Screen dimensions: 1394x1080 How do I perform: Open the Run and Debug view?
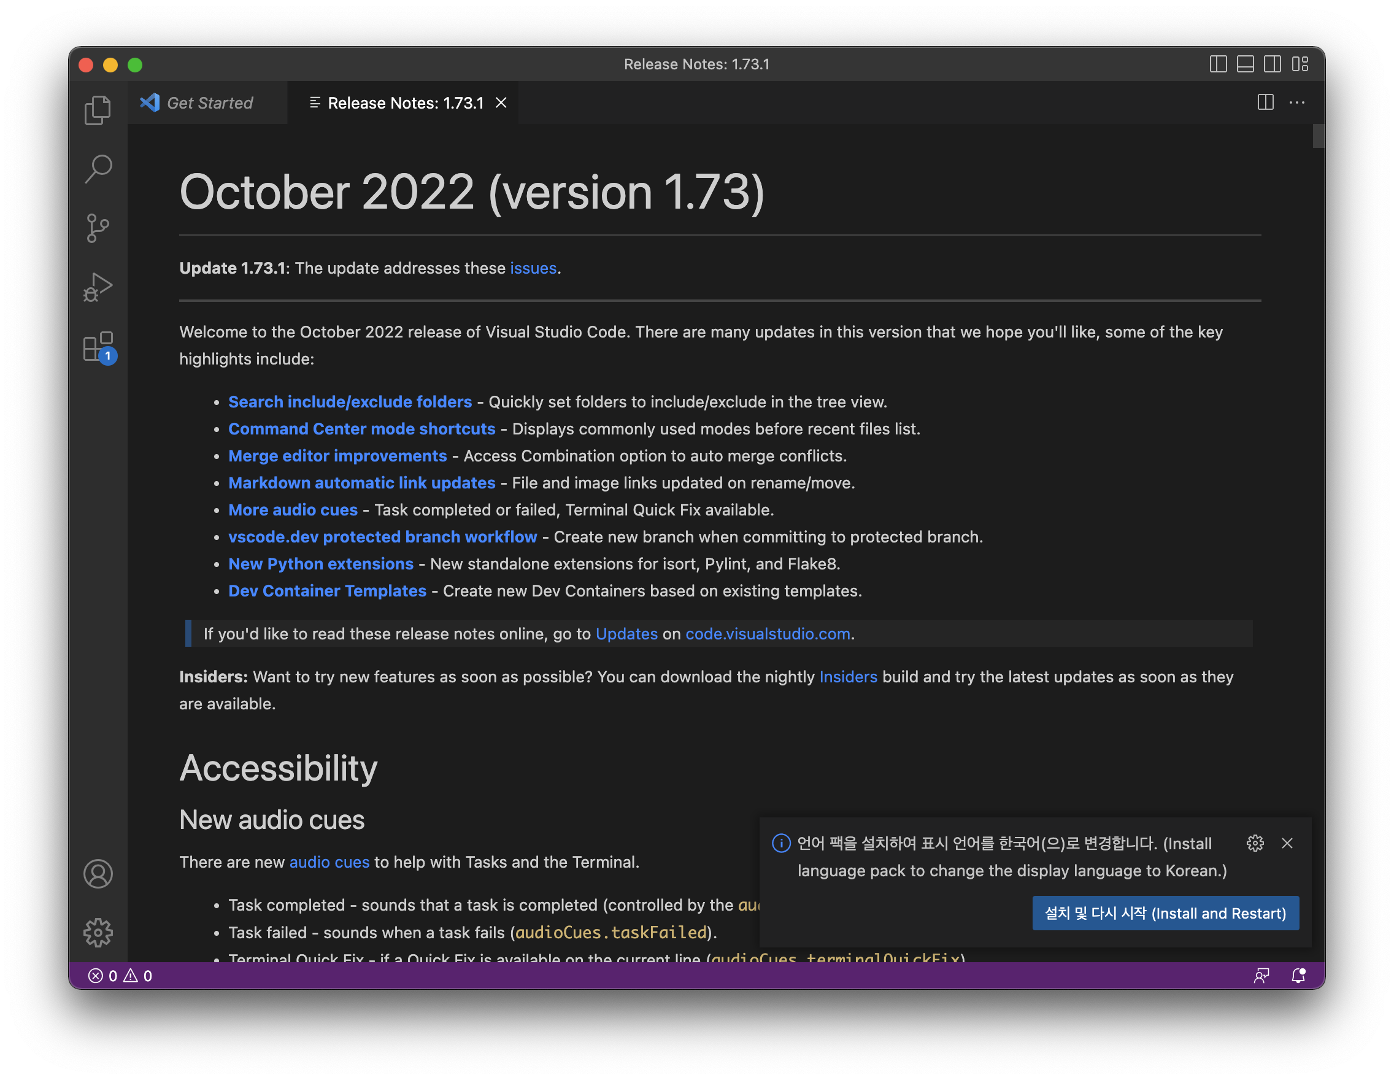coord(98,288)
